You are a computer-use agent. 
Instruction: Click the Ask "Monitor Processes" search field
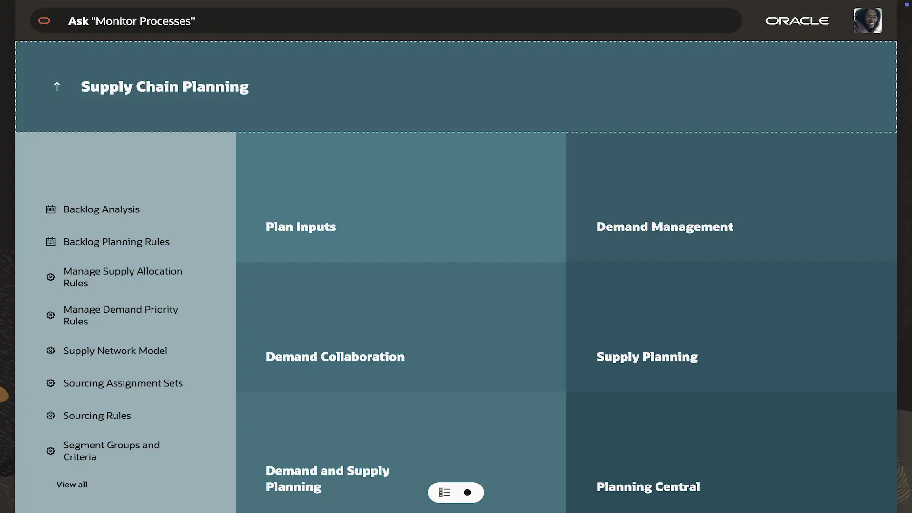[380, 21]
